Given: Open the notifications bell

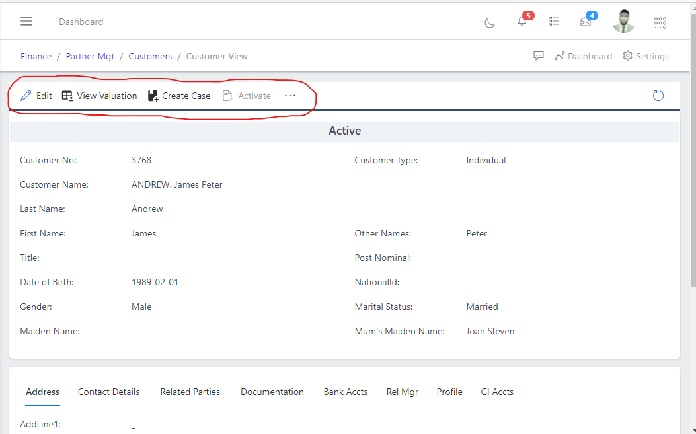Looking at the screenshot, I should click(522, 21).
